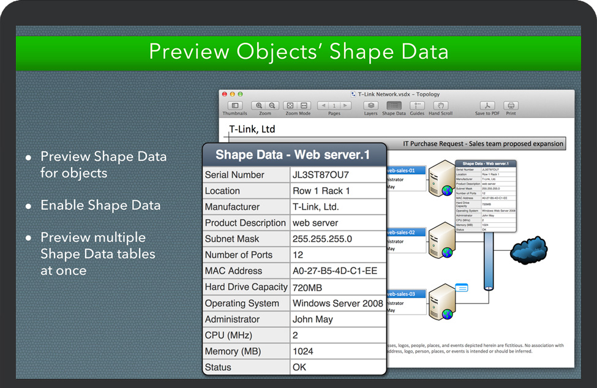The height and width of the screenshot is (388, 597).
Task: Open the Thumbnails sidebar
Action: click(235, 106)
